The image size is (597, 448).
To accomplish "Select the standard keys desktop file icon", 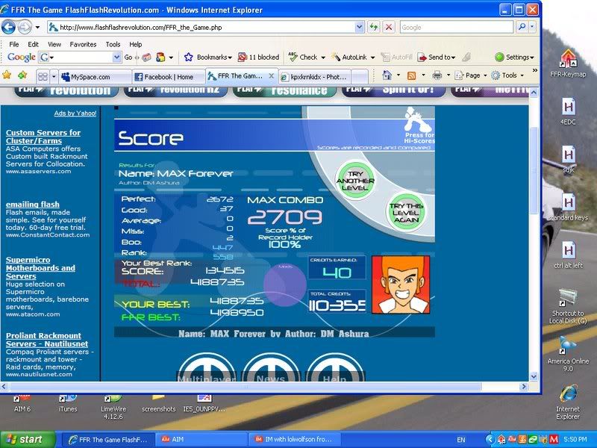I will [x=568, y=208].
